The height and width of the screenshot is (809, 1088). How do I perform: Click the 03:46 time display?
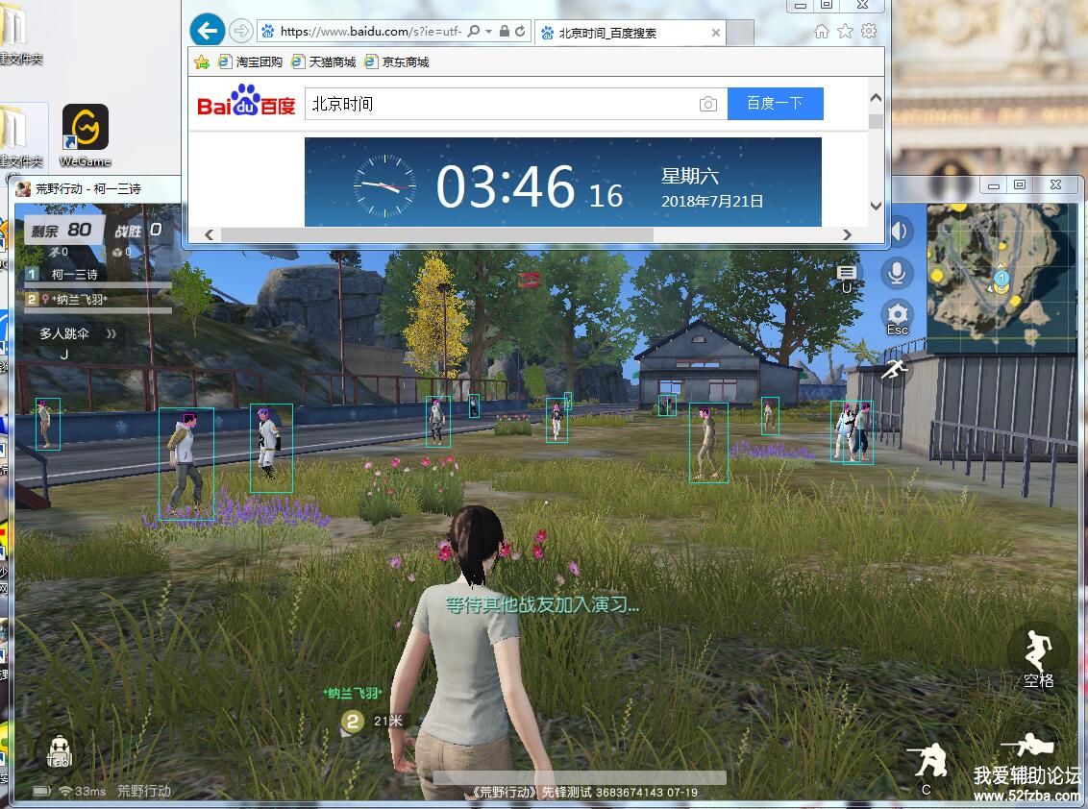(506, 186)
